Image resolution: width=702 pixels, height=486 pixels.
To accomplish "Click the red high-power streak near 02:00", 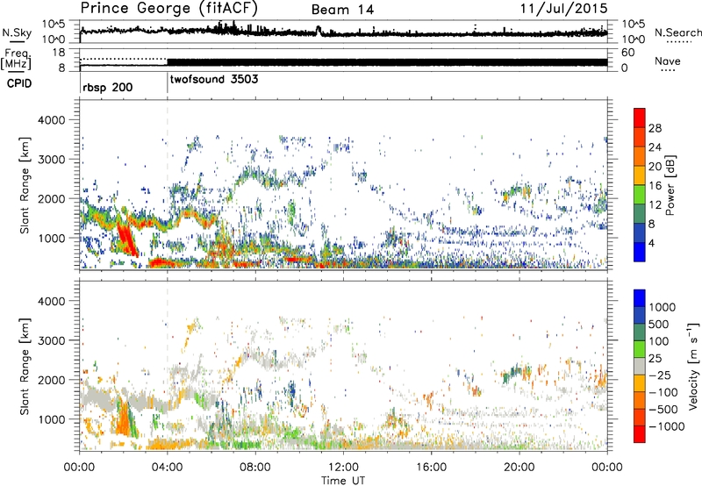I will (126, 239).
